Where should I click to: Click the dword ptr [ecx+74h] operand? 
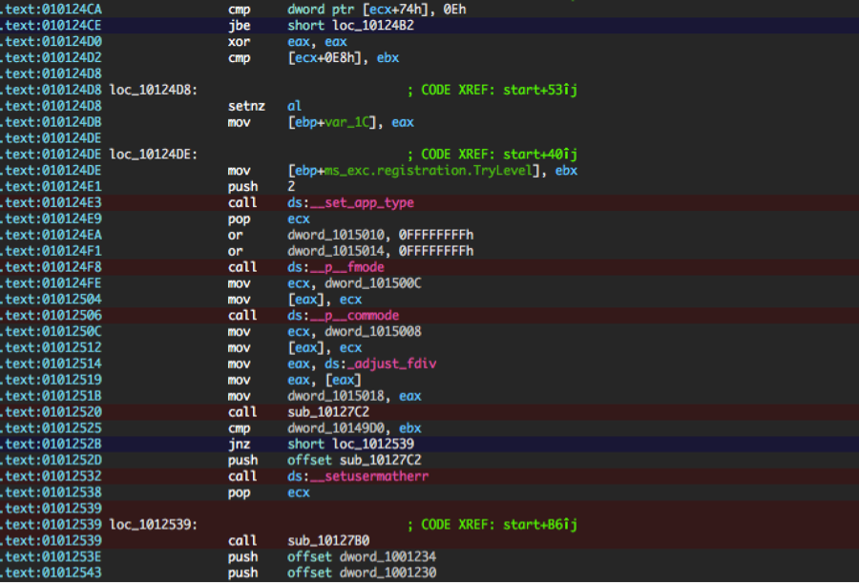pos(358,10)
